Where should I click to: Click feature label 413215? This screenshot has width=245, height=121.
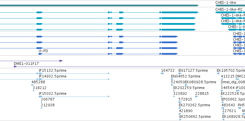228,76
